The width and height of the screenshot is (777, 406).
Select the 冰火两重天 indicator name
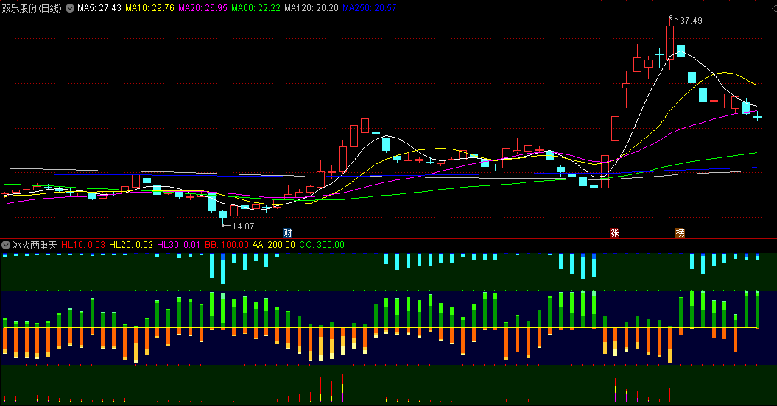pos(35,245)
